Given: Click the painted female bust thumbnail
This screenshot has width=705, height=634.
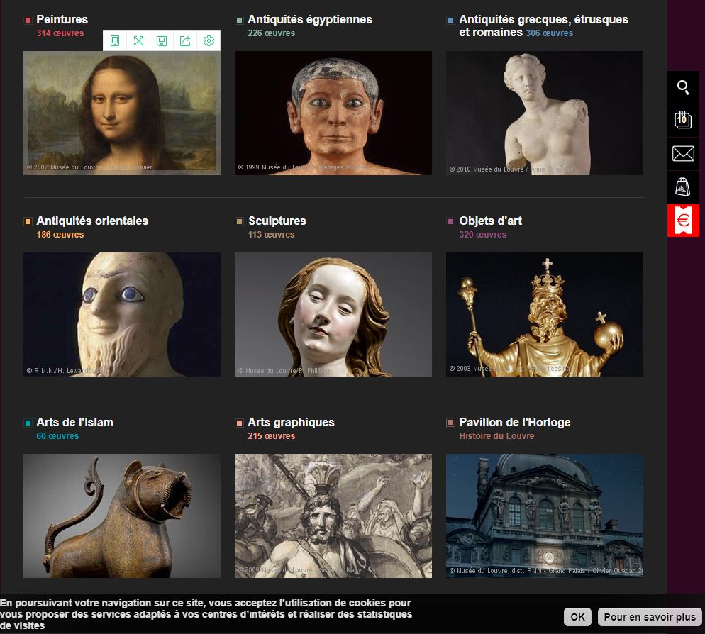Looking at the screenshot, I should pos(333,314).
